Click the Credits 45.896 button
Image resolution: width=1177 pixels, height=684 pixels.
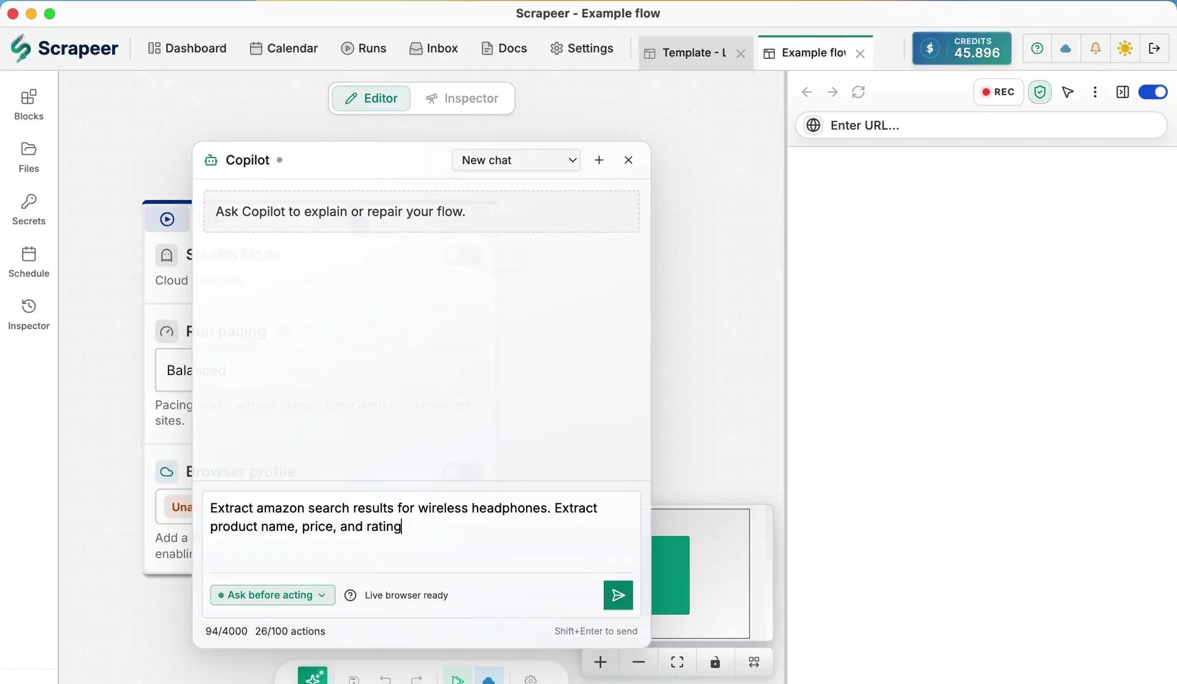pyautogui.click(x=962, y=48)
